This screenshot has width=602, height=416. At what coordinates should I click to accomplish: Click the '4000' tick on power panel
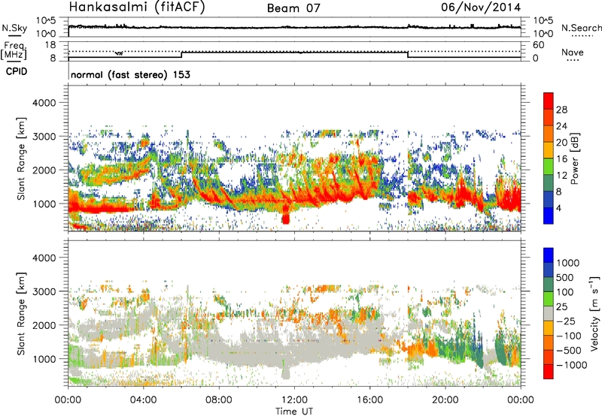pyautogui.click(x=44, y=103)
